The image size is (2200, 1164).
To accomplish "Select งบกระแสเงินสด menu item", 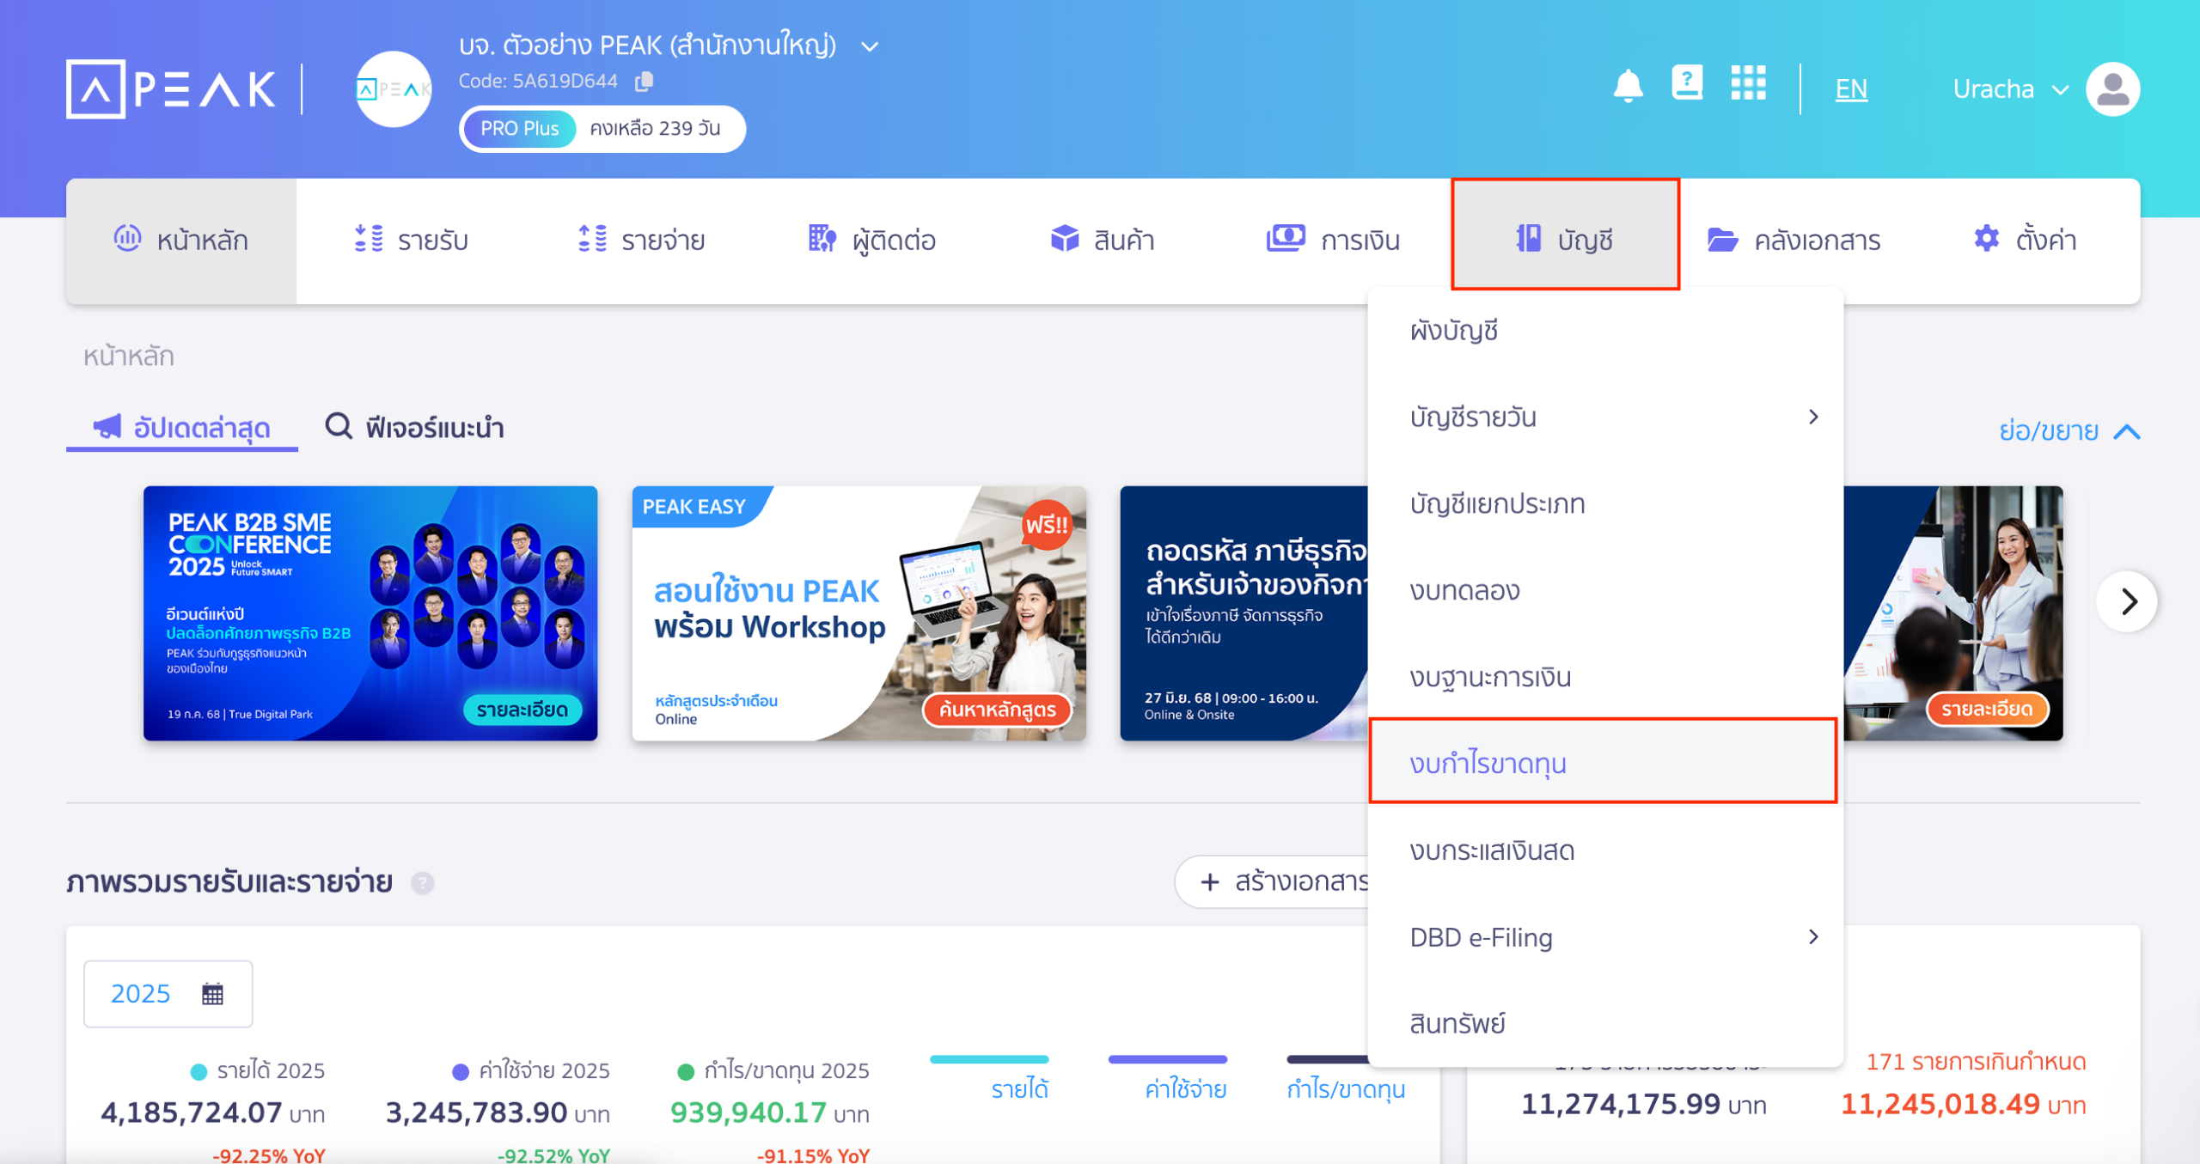I will tap(1605, 850).
